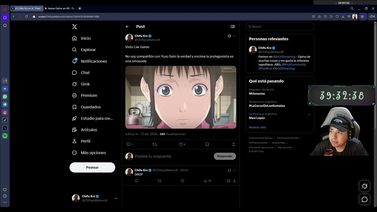Open Artículos in X sidebar
The height and width of the screenshot is (212, 377).
tap(85, 130)
